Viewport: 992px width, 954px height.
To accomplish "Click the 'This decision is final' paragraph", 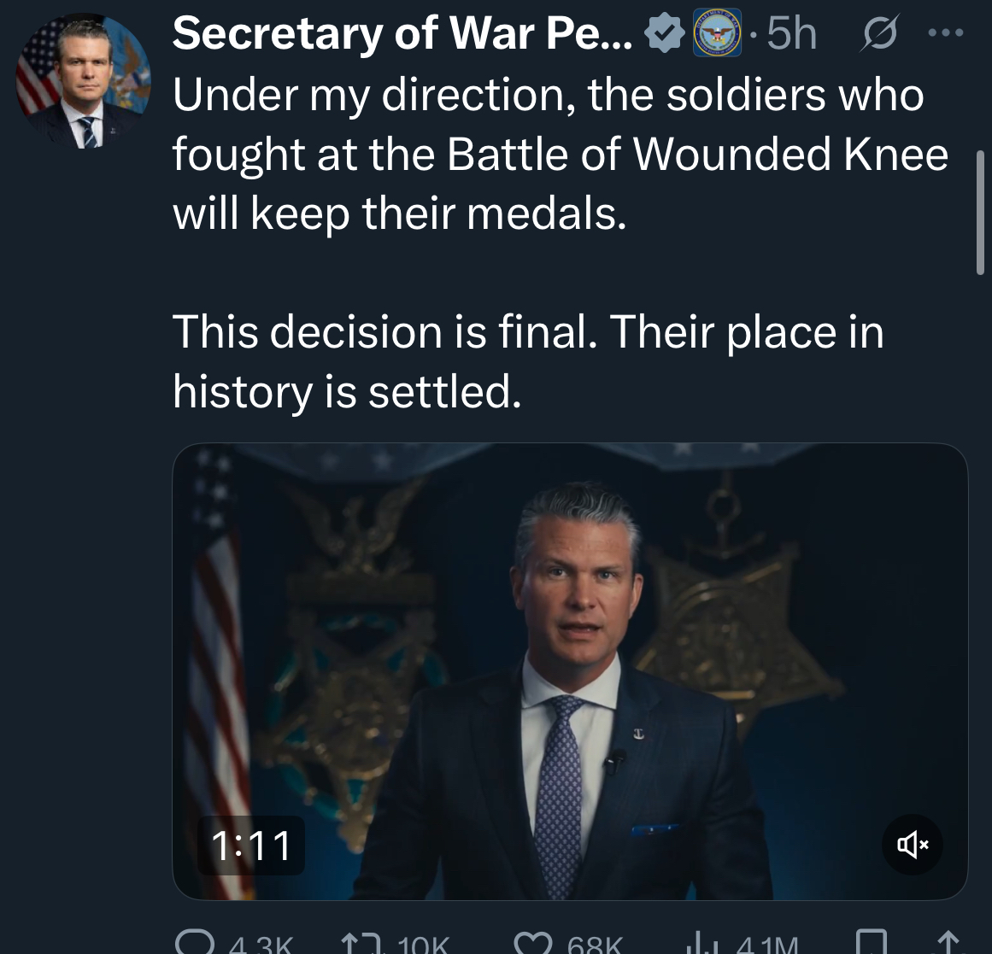I will click(527, 360).
